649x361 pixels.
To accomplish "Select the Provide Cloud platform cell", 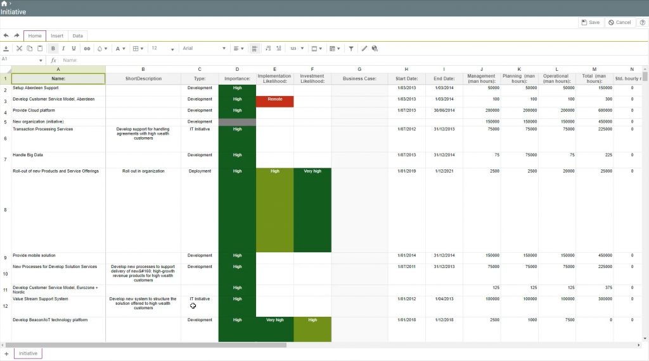I will tap(58, 113).
